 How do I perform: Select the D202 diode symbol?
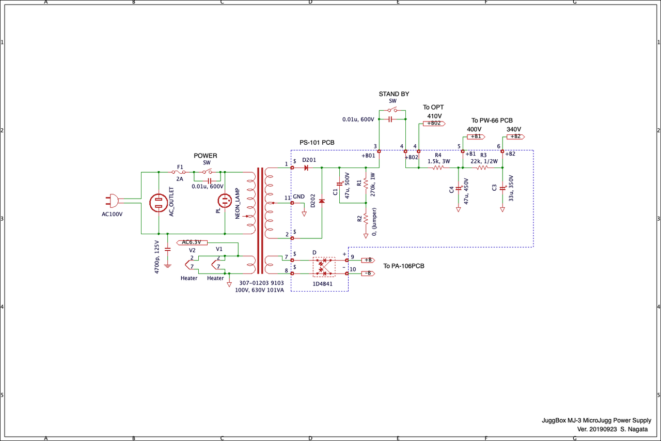(322, 201)
